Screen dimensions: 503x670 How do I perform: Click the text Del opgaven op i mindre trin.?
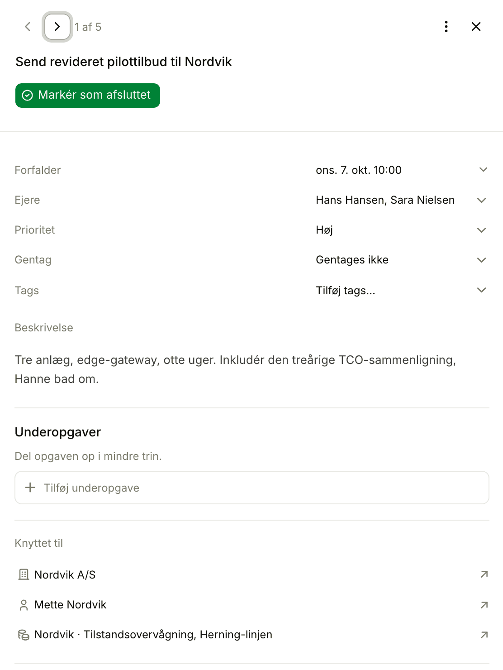[x=88, y=456]
